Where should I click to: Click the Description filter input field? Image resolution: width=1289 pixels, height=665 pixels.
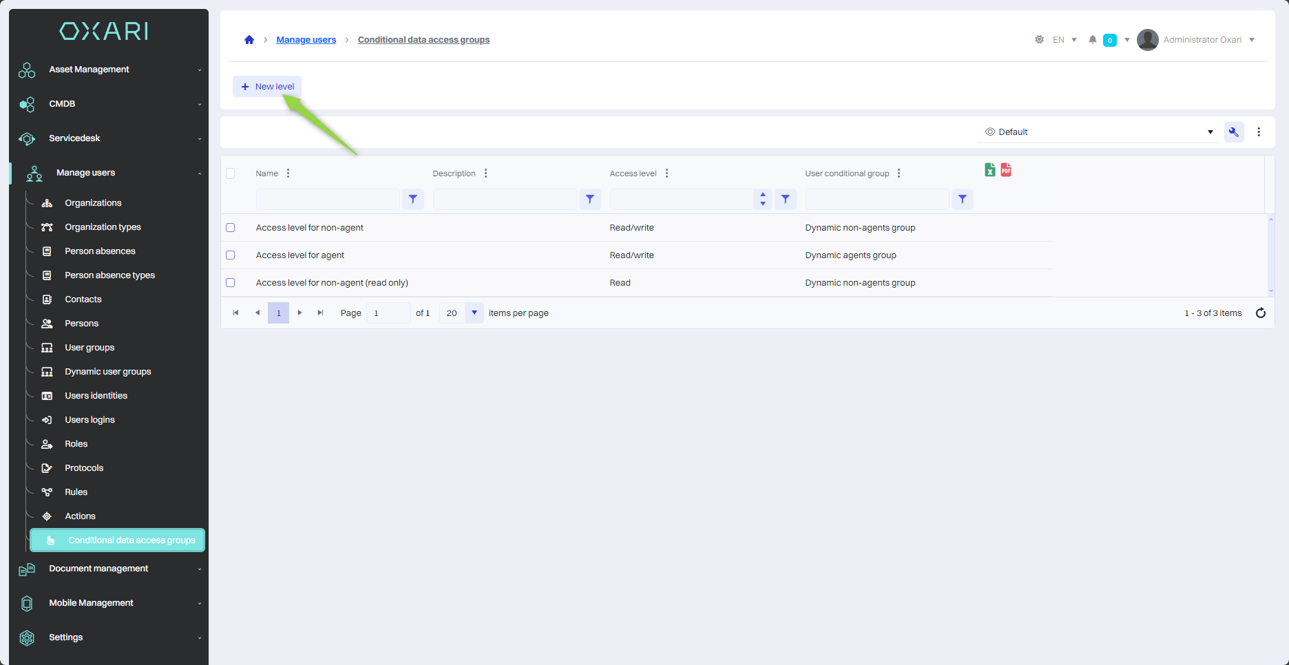click(505, 200)
